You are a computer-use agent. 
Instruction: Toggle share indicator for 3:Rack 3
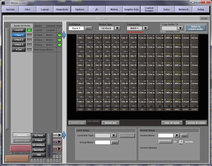pyautogui.click(x=59, y=45)
